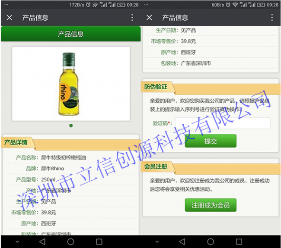Click the 产品名称 label

click(27, 157)
